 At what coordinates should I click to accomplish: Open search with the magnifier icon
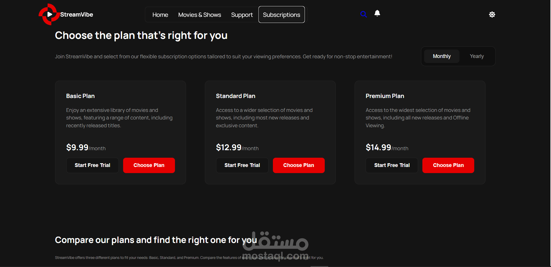click(364, 14)
